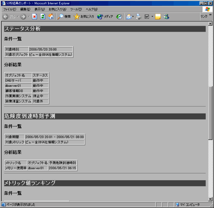Open the ヘルプ(H) menu

(92, 9)
